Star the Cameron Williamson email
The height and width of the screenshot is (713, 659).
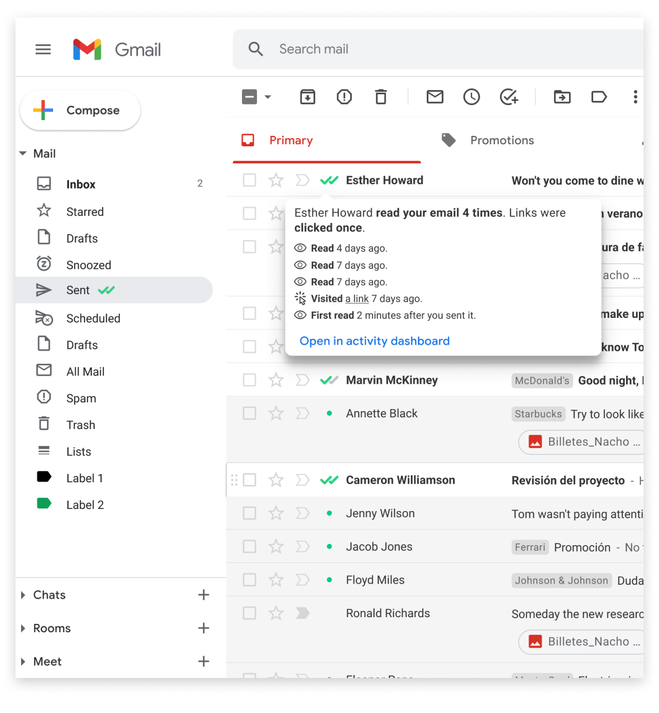[x=276, y=480]
